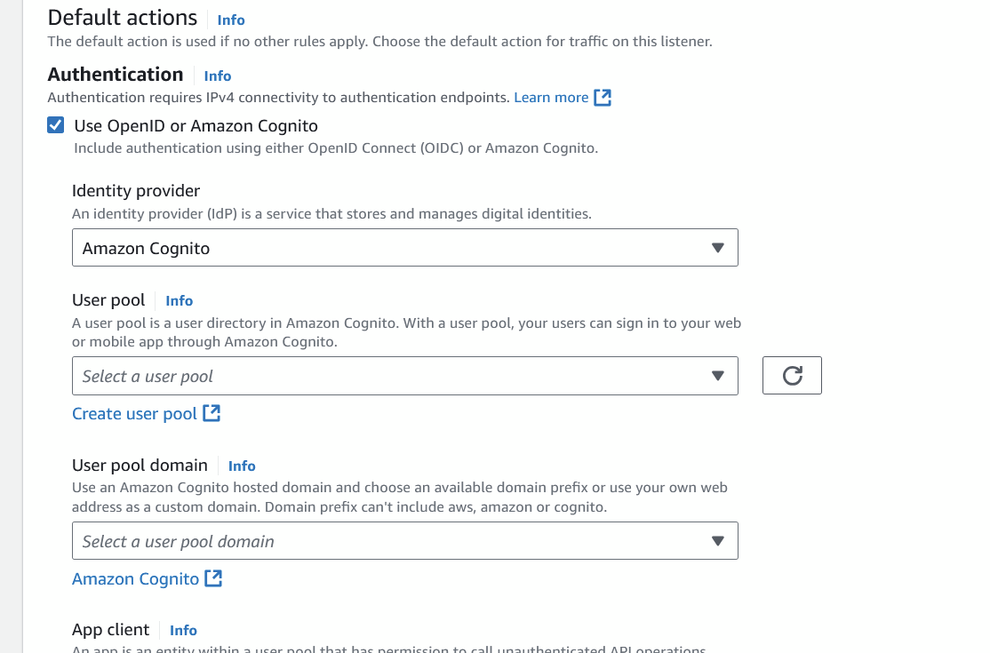Image resolution: width=990 pixels, height=653 pixels.
Task: Click dropdown arrow in user pool domain field
Action: click(x=719, y=541)
